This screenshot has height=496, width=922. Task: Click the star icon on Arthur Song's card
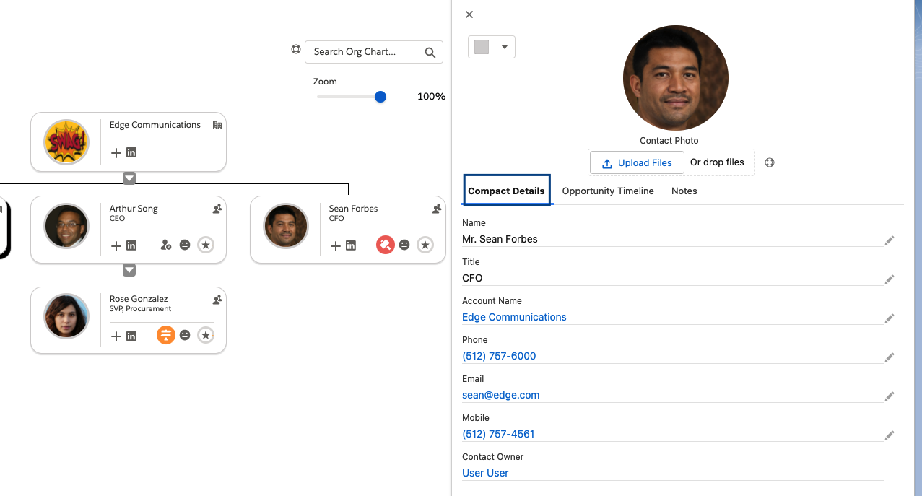[x=206, y=245]
